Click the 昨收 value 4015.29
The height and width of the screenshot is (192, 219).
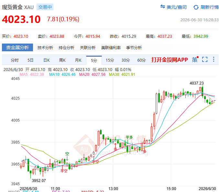coord(129,36)
